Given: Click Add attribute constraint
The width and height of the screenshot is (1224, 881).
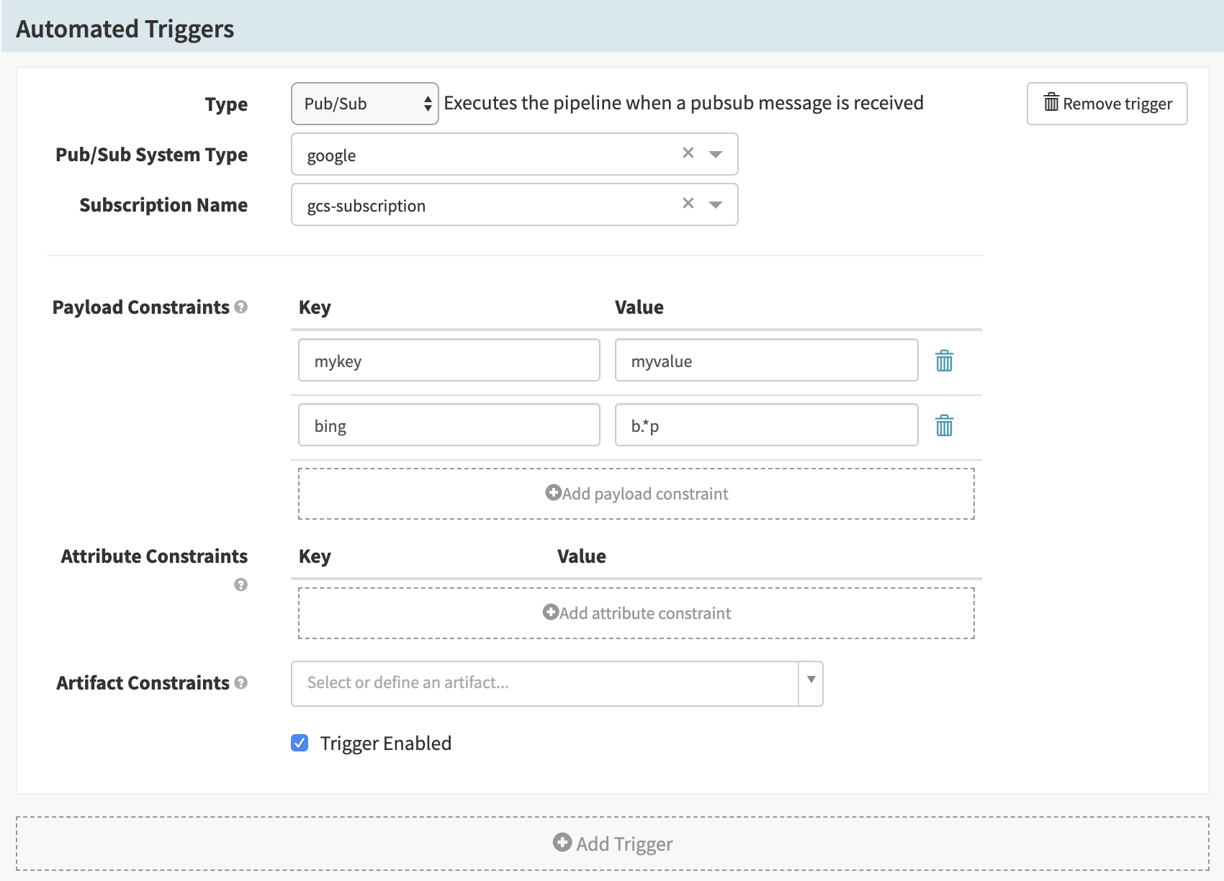Looking at the screenshot, I should pyautogui.click(x=636, y=613).
